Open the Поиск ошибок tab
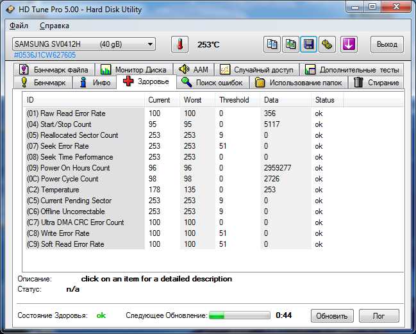The width and height of the screenshot is (416, 334). [x=212, y=83]
